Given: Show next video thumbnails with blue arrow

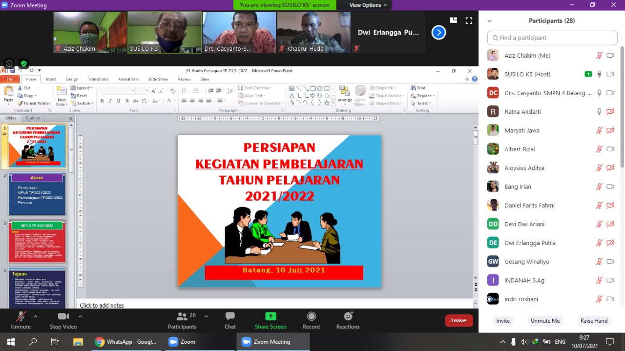Looking at the screenshot, I should click(x=438, y=33).
